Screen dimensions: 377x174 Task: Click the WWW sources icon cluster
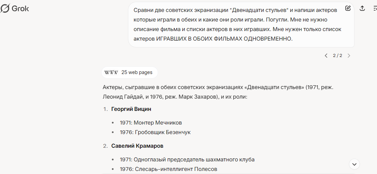point(111,72)
